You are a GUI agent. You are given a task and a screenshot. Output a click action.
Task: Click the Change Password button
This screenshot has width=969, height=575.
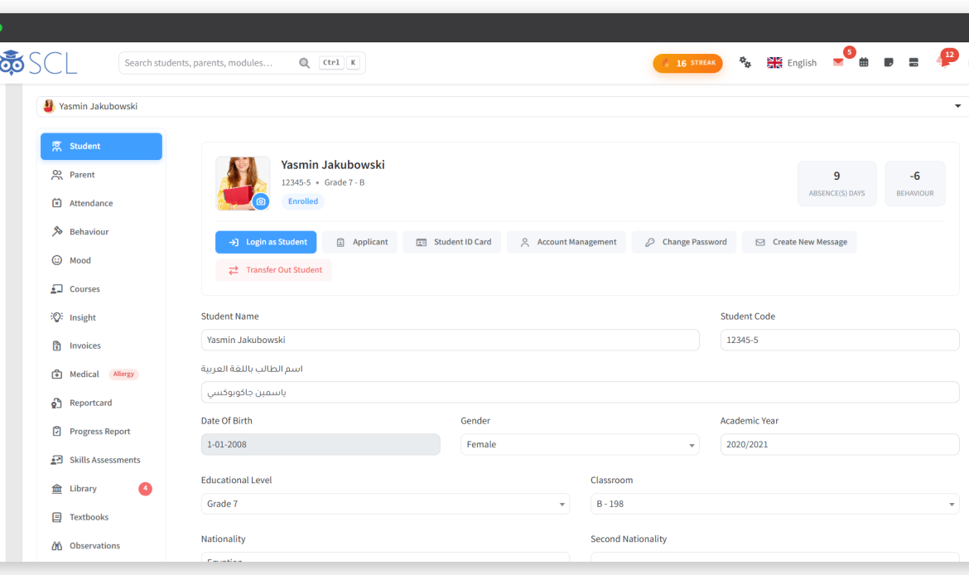coord(684,243)
